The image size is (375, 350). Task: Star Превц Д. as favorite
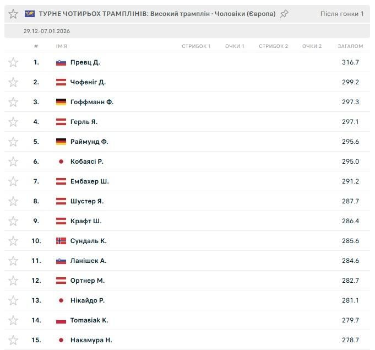tap(13, 62)
